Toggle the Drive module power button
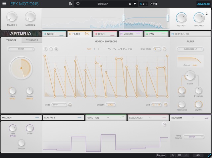Viewport: 212px width, 158px height. pos(96,34)
